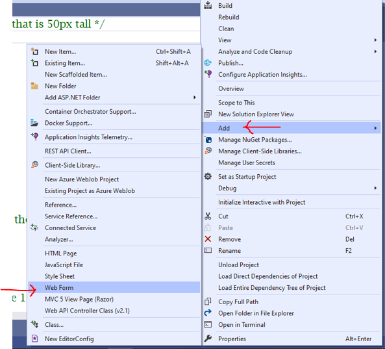The width and height of the screenshot is (385, 349).
Task: Click the Client-Side Library icon
Action: tap(34, 164)
